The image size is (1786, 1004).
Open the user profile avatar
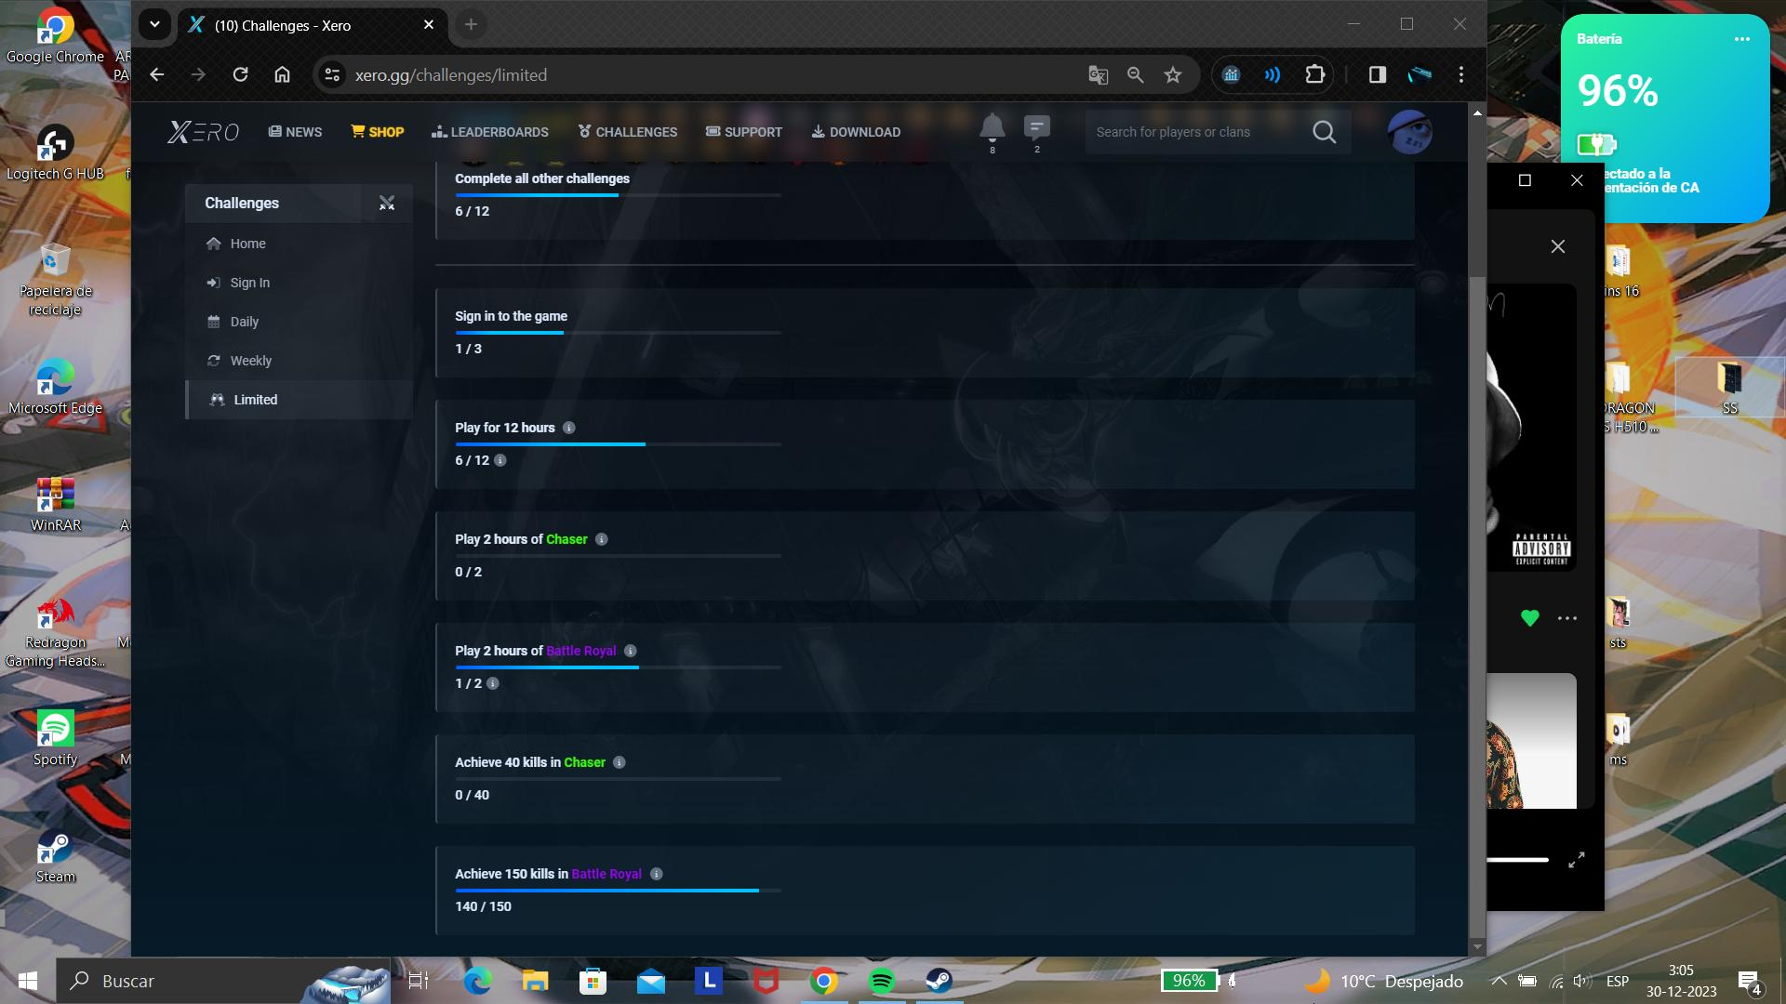click(x=1408, y=132)
